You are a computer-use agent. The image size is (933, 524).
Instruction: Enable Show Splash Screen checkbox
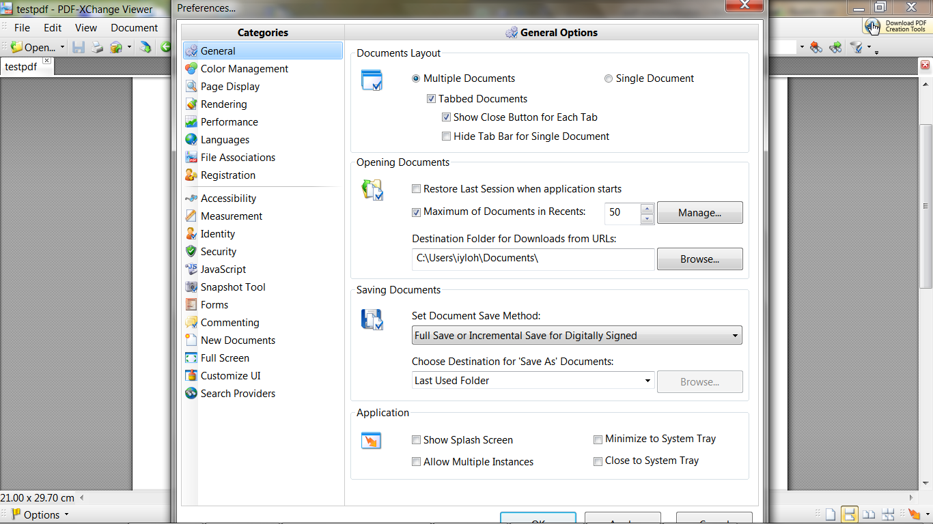pos(416,440)
